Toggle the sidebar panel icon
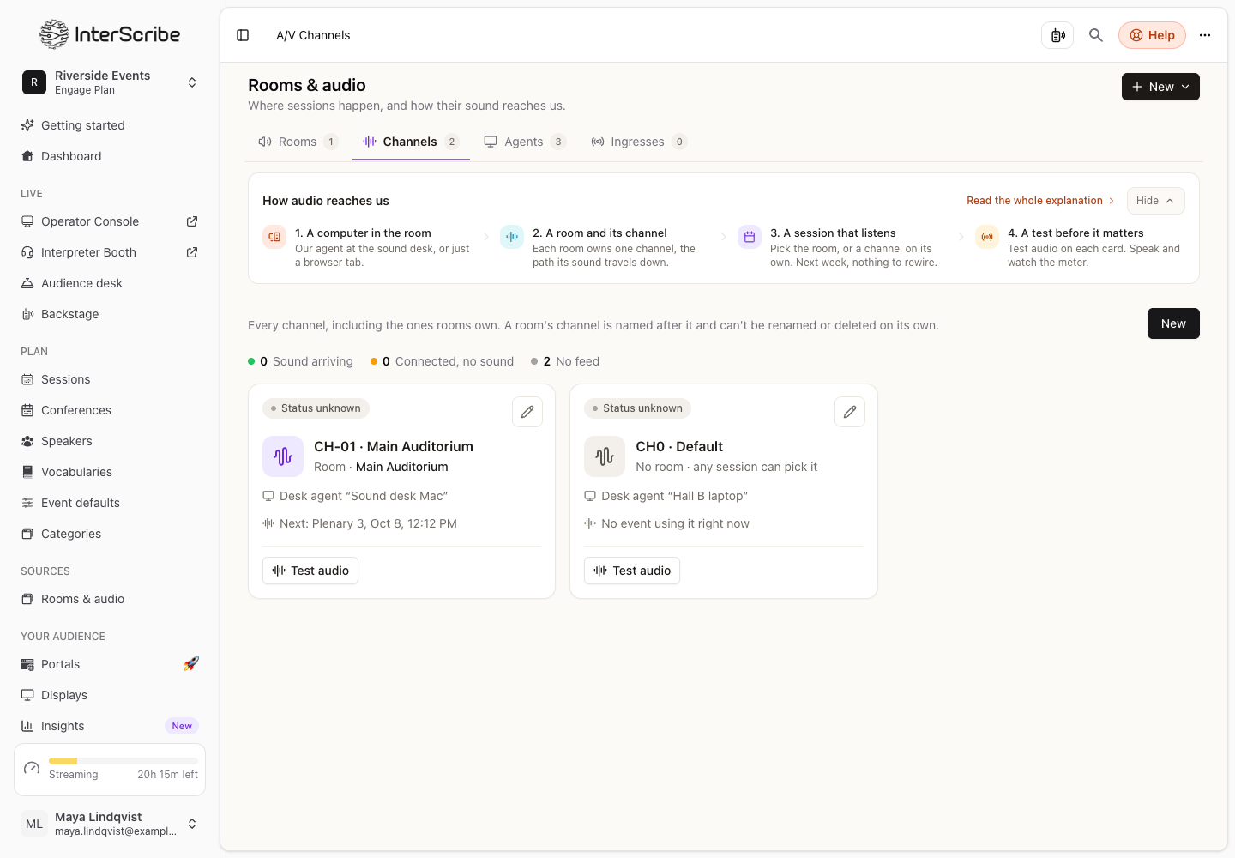The height and width of the screenshot is (858, 1235). (x=243, y=35)
